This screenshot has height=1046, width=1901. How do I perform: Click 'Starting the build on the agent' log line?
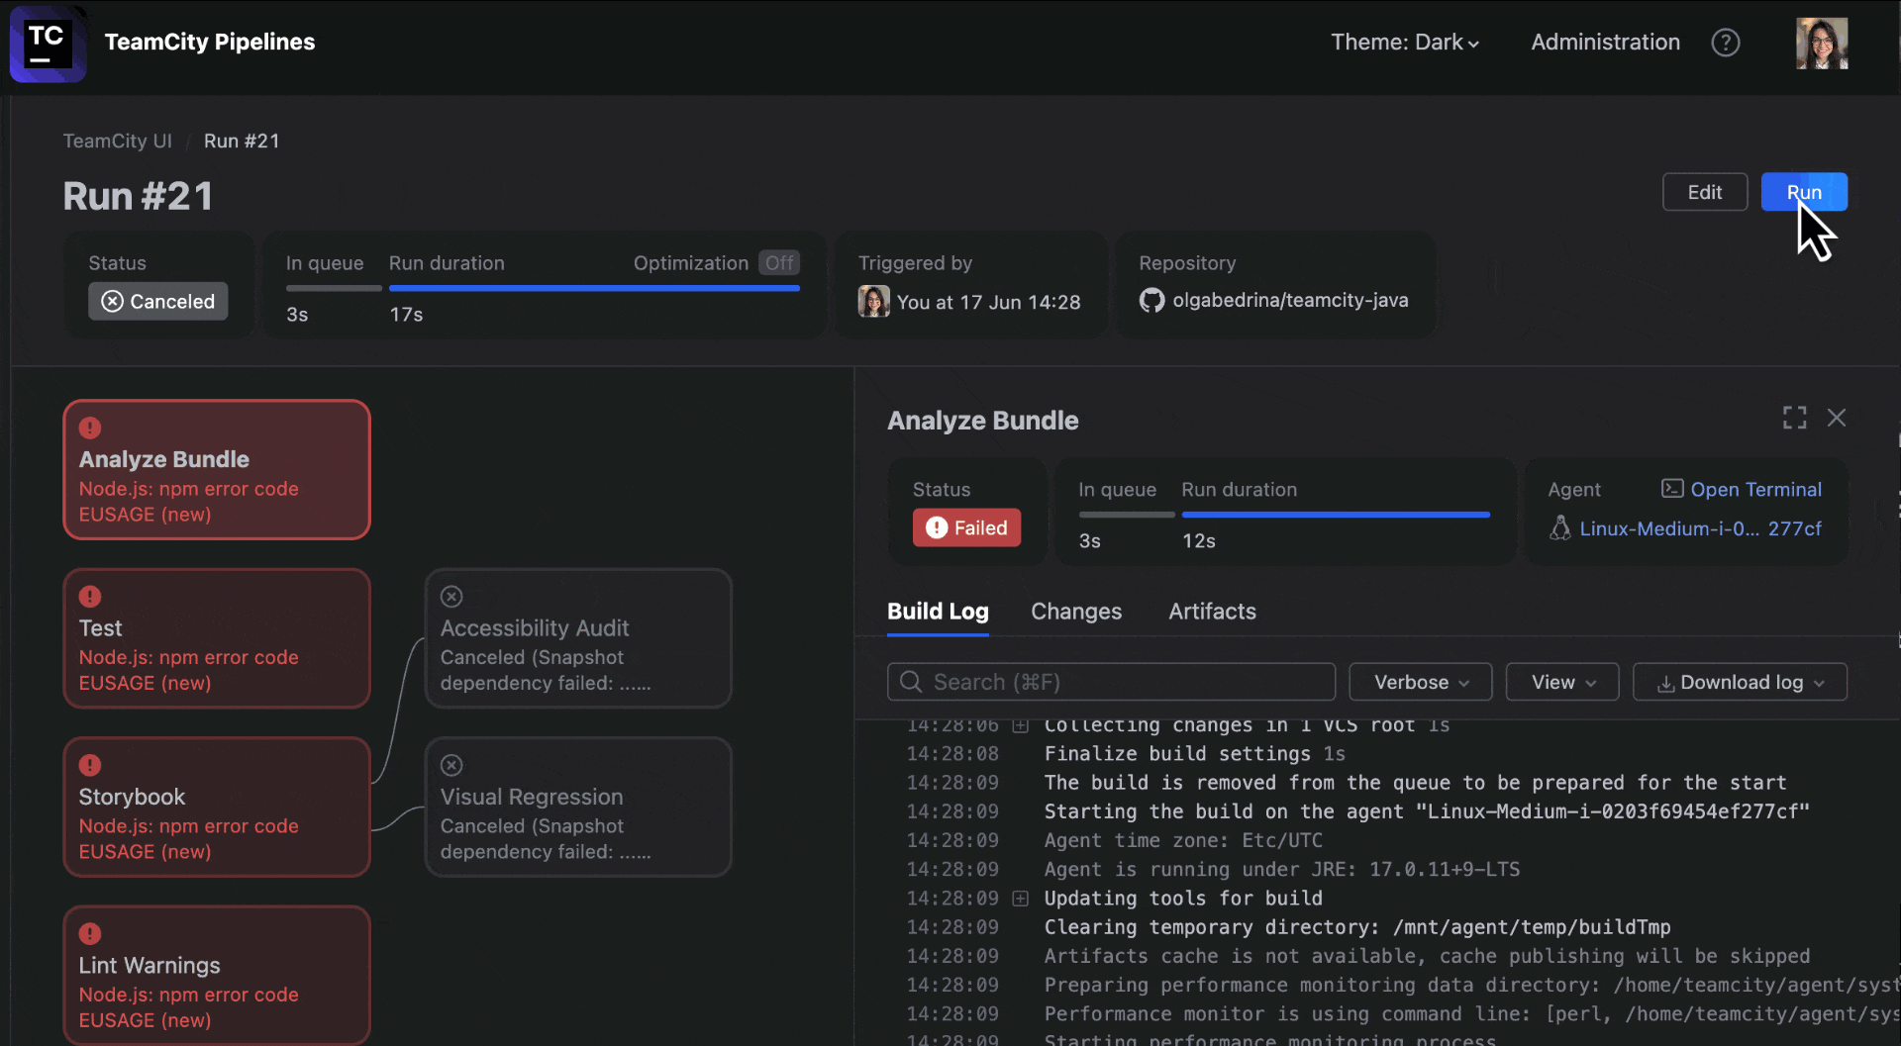(1427, 811)
